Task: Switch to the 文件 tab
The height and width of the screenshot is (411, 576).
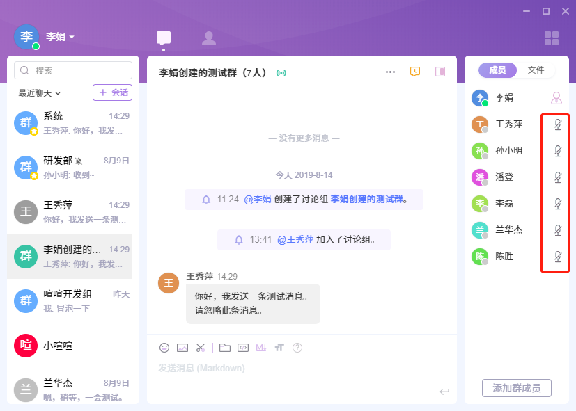Action: coord(536,70)
